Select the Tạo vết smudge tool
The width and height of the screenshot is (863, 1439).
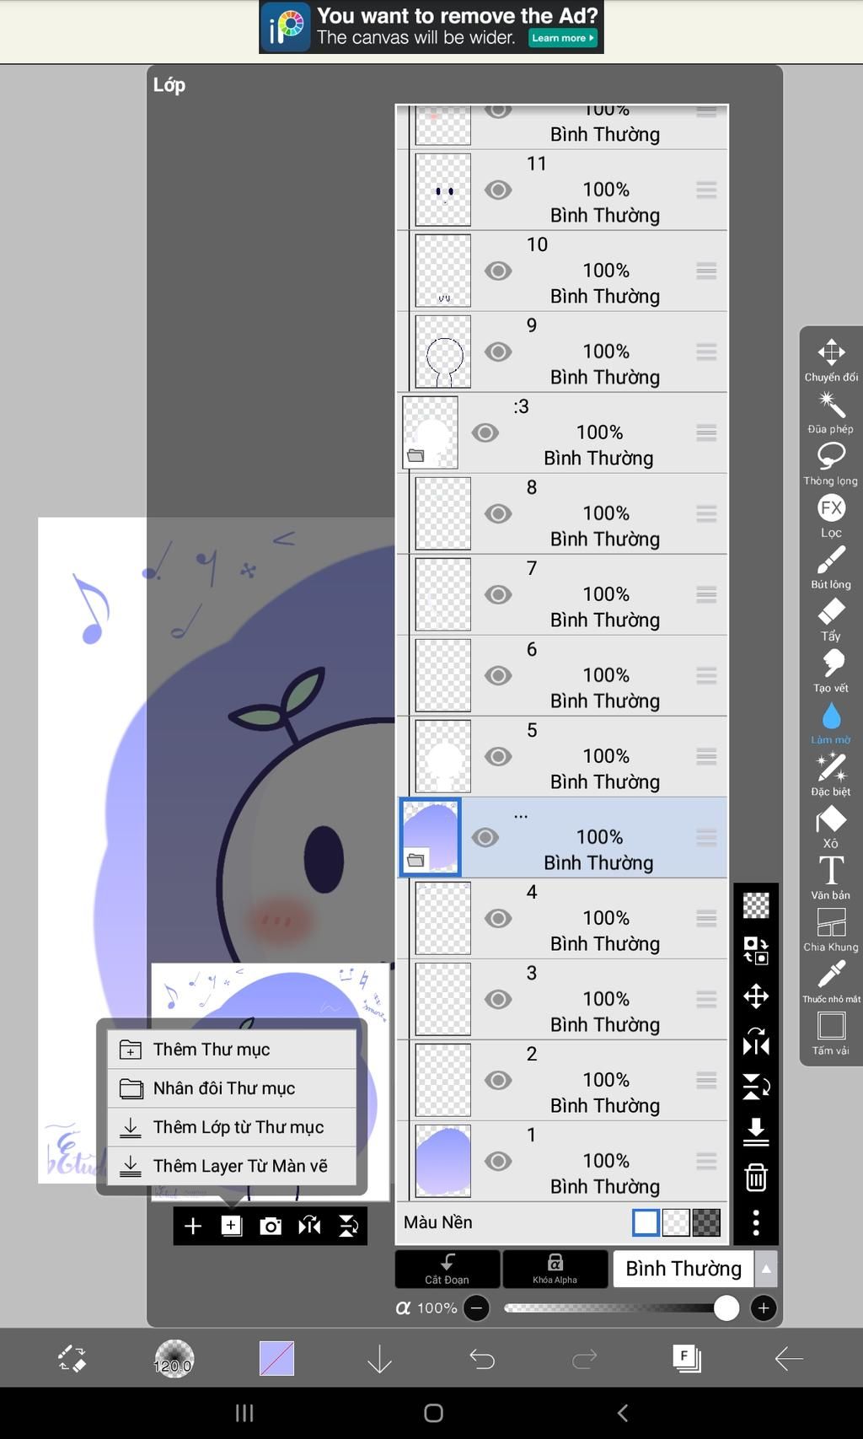(x=831, y=671)
